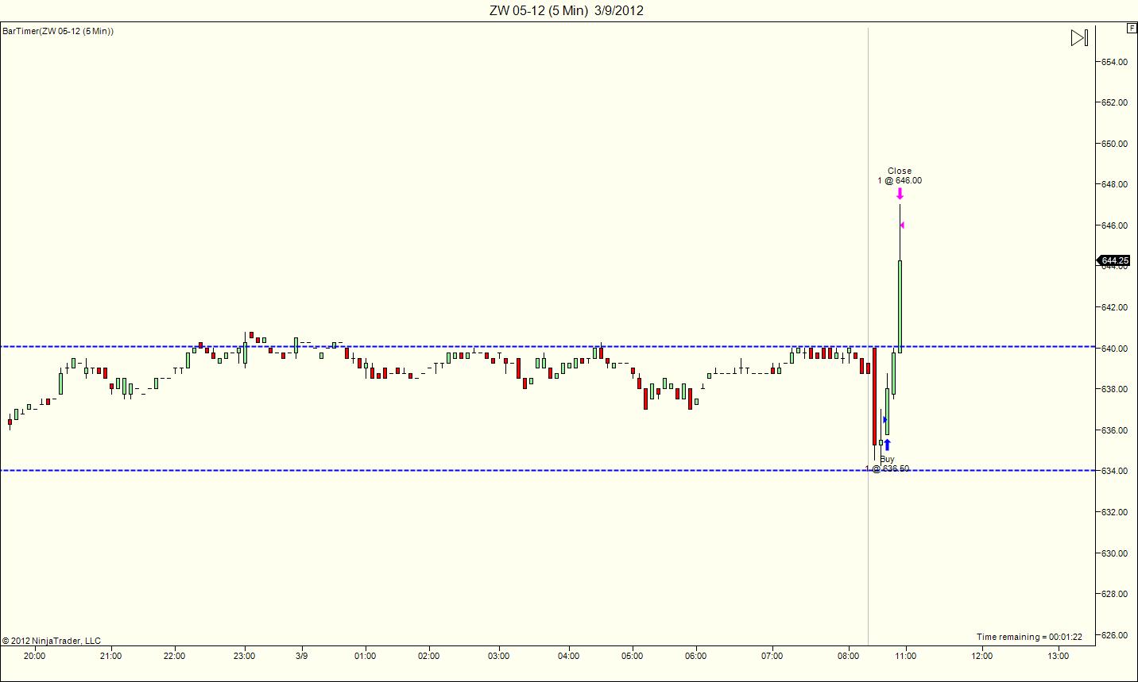Click the 3/9 date on time axis
This screenshot has height=682, width=1138.
302,656
